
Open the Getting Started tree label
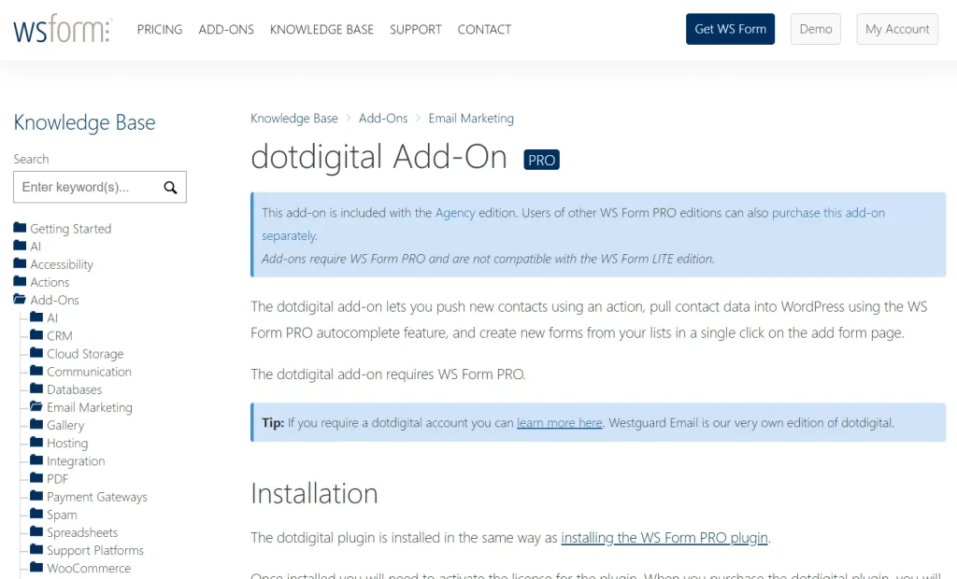tap(71, 229)
